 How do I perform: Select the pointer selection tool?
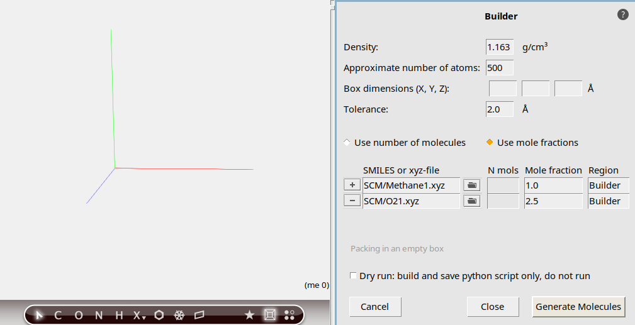tap(40, 316)
